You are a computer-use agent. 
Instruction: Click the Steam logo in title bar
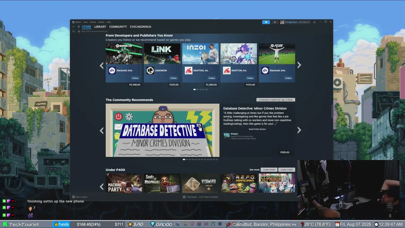(x=73, y=22)
